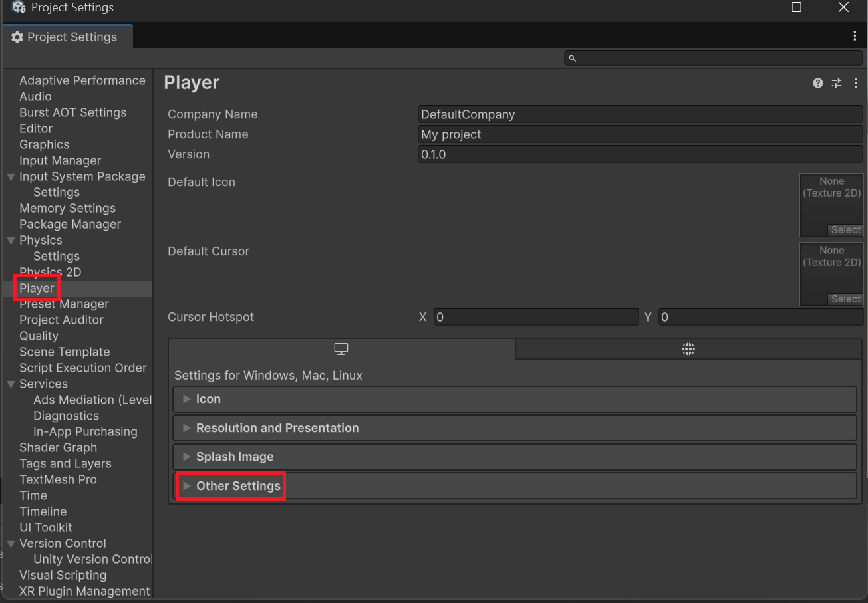Click the presets icon in the Player header

837,83
